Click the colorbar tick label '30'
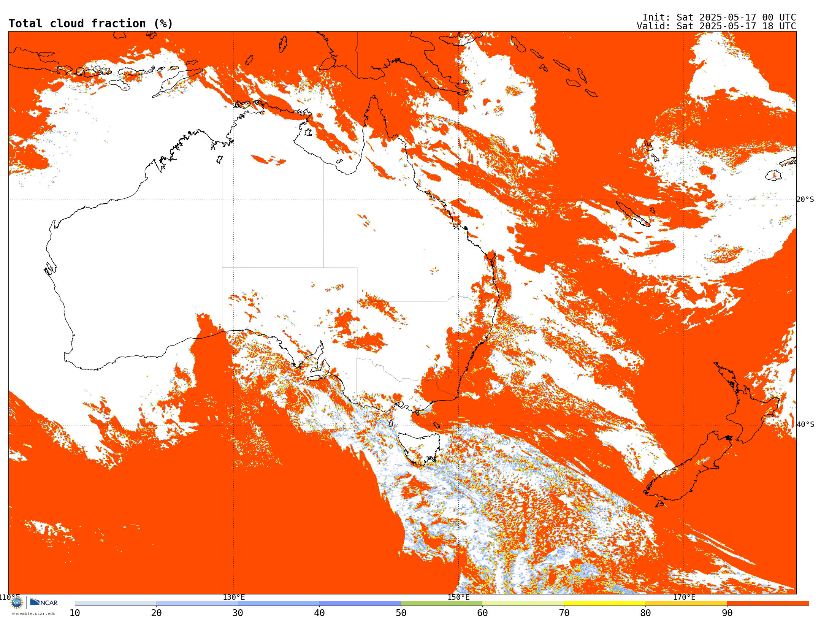Screen dimensions: 821x618 (238, 613)
